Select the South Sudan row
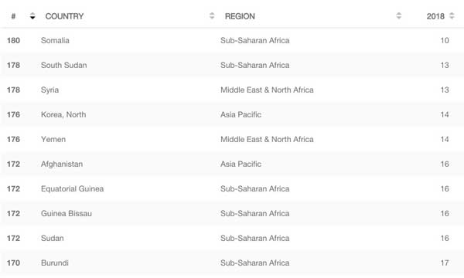The width and height of the screenshot is (464, 278). (232, 66)
